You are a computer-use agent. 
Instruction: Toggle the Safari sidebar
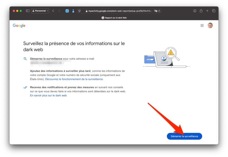(x=28, y=11)
